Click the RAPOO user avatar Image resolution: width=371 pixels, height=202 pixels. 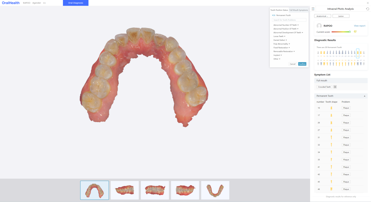point(319,26)
